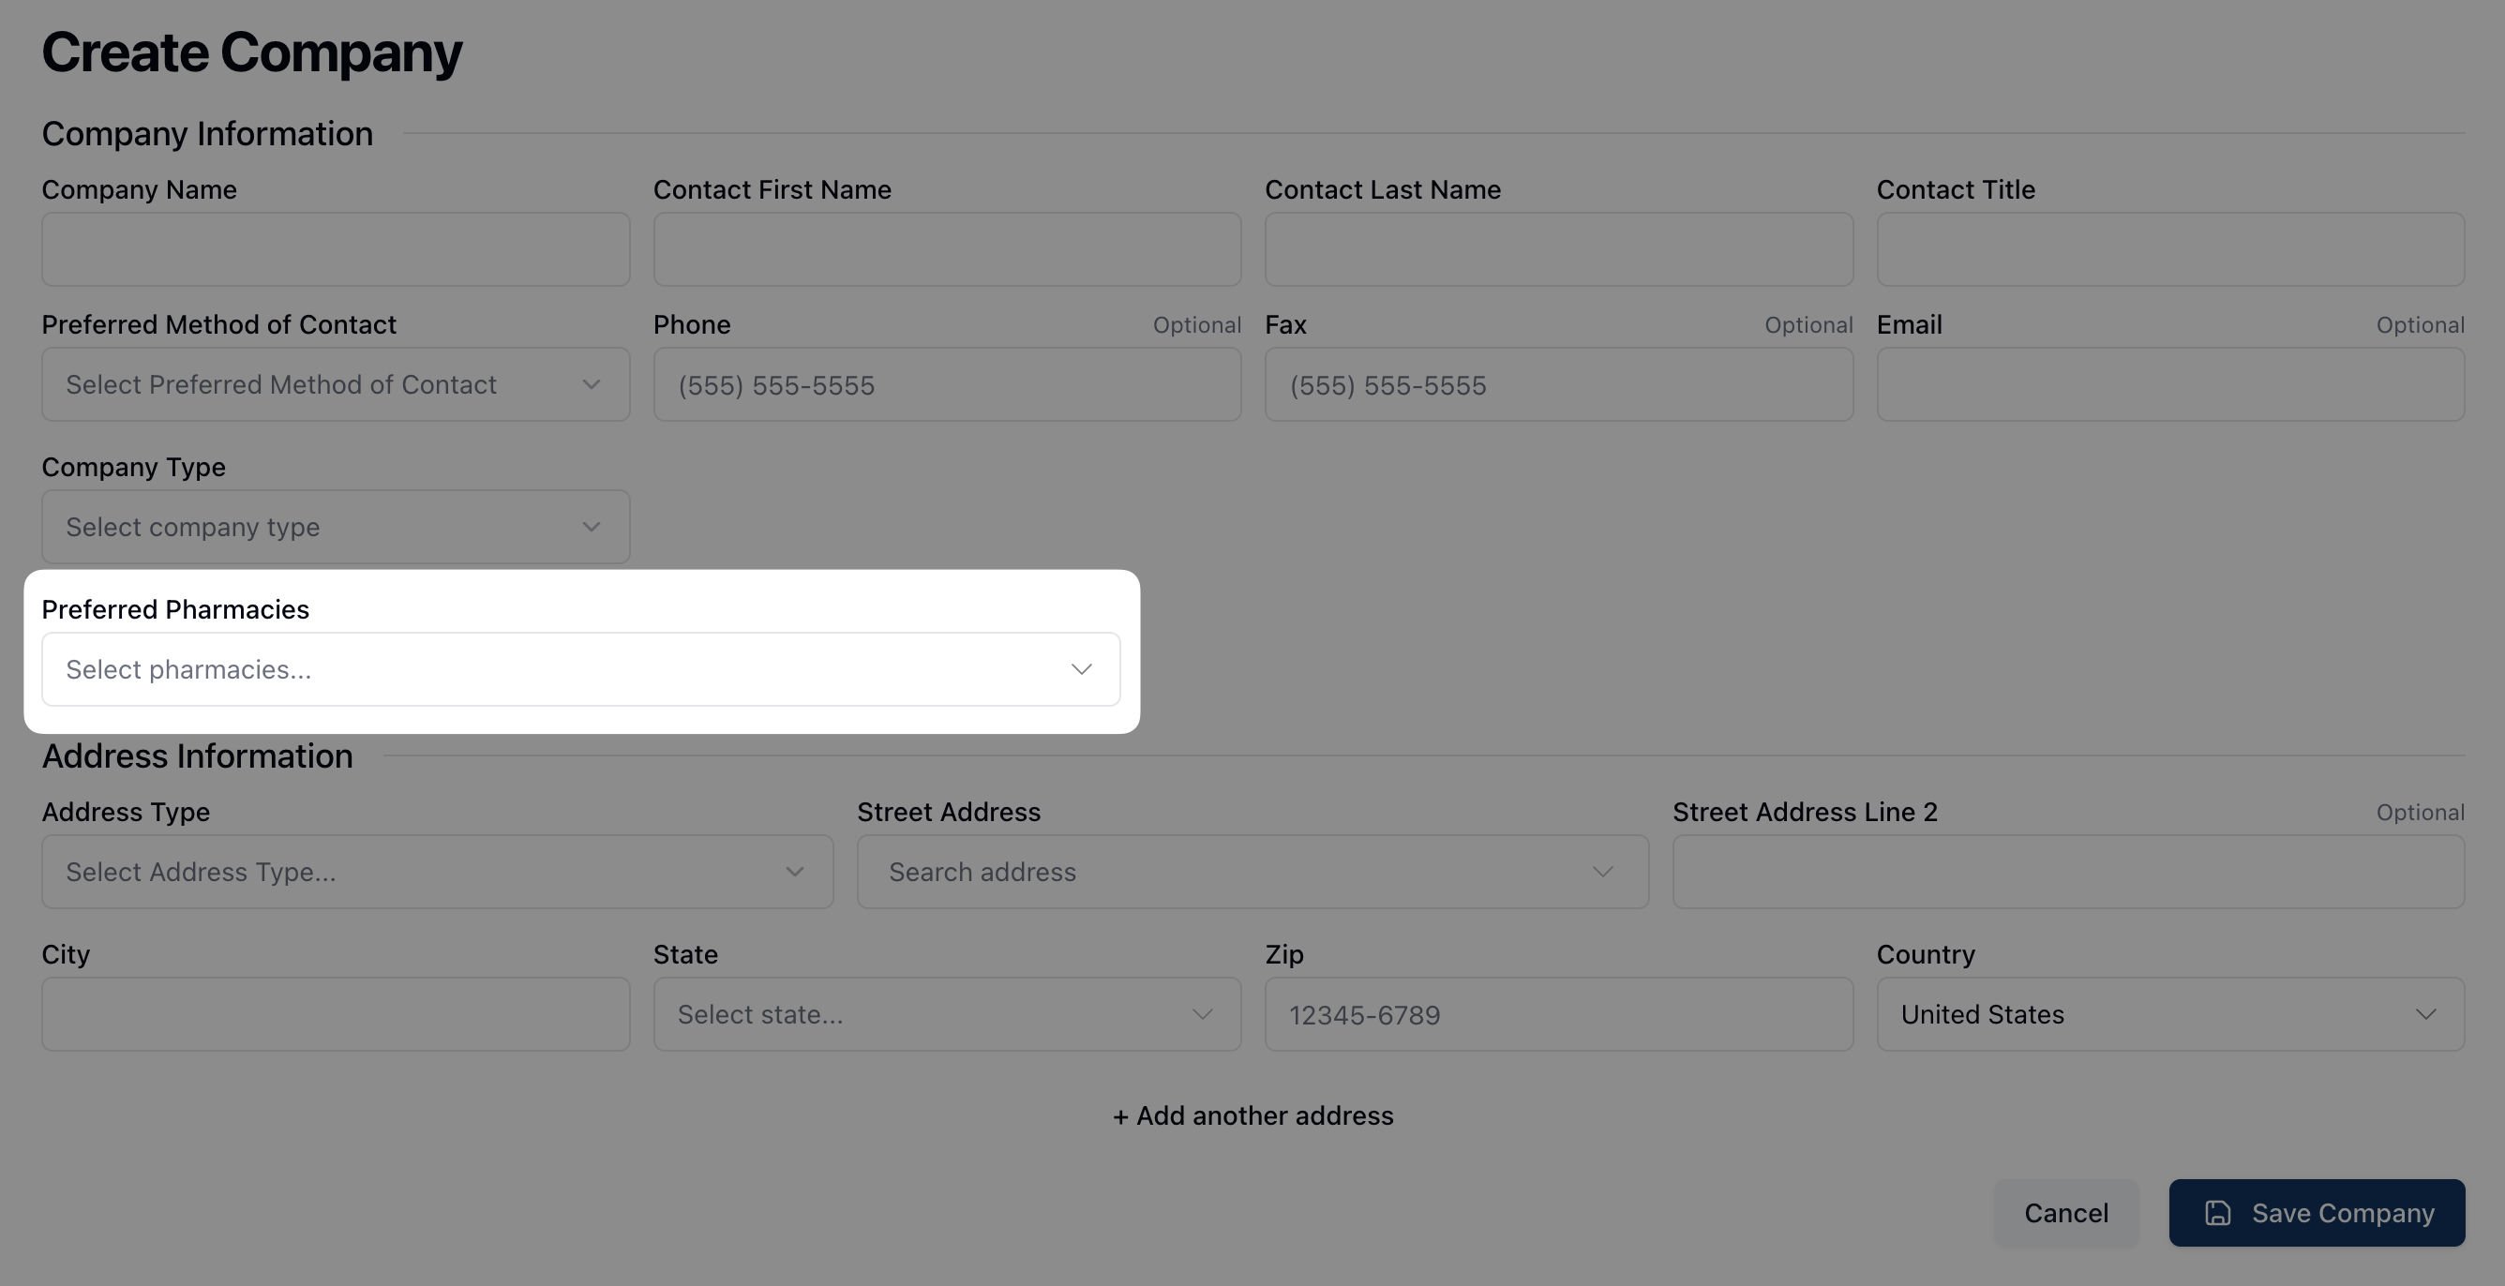Click the Country field chevron icon
The image size is (2505, 1286).
tap(2425, 1015)
